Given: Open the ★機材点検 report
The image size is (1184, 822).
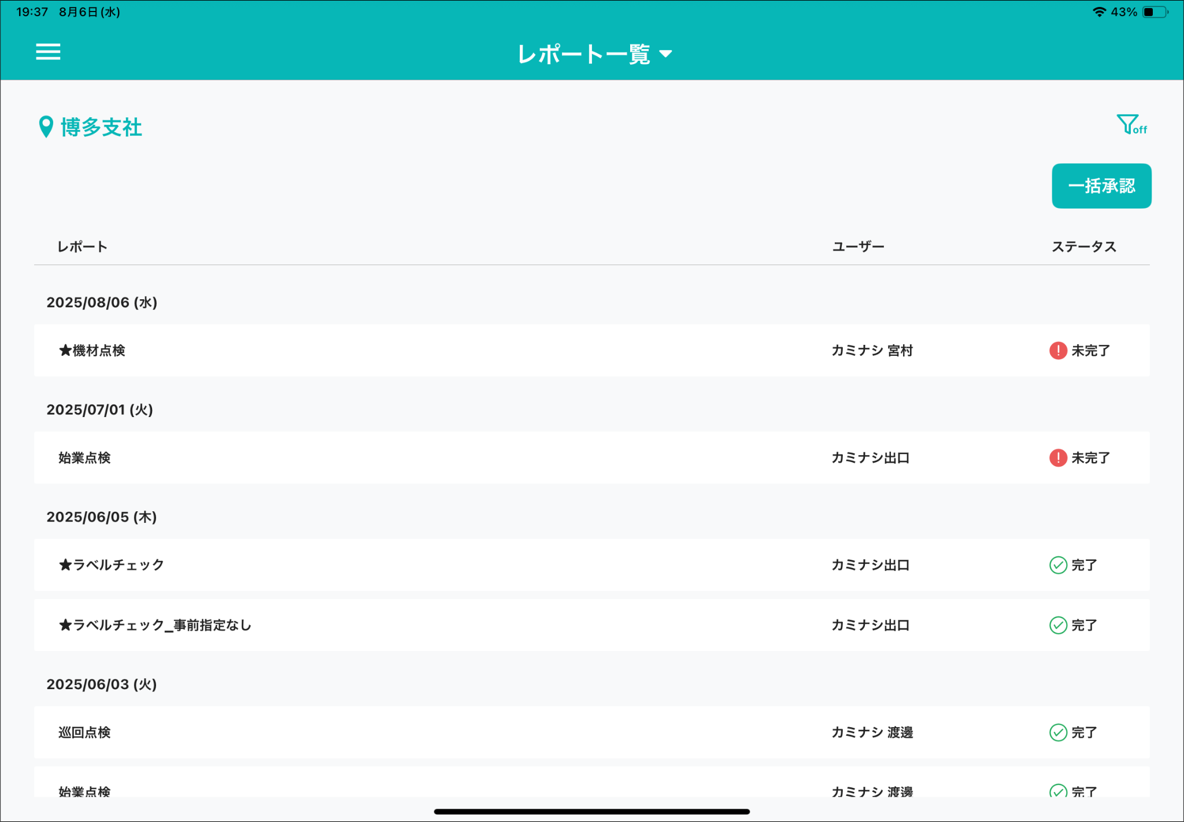Looking at the screenshot, I should pyautogui.click(x=92, y=351).
